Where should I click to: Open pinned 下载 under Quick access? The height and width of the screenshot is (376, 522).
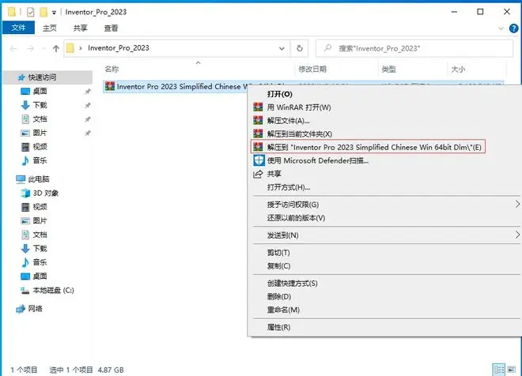[40, 105]
